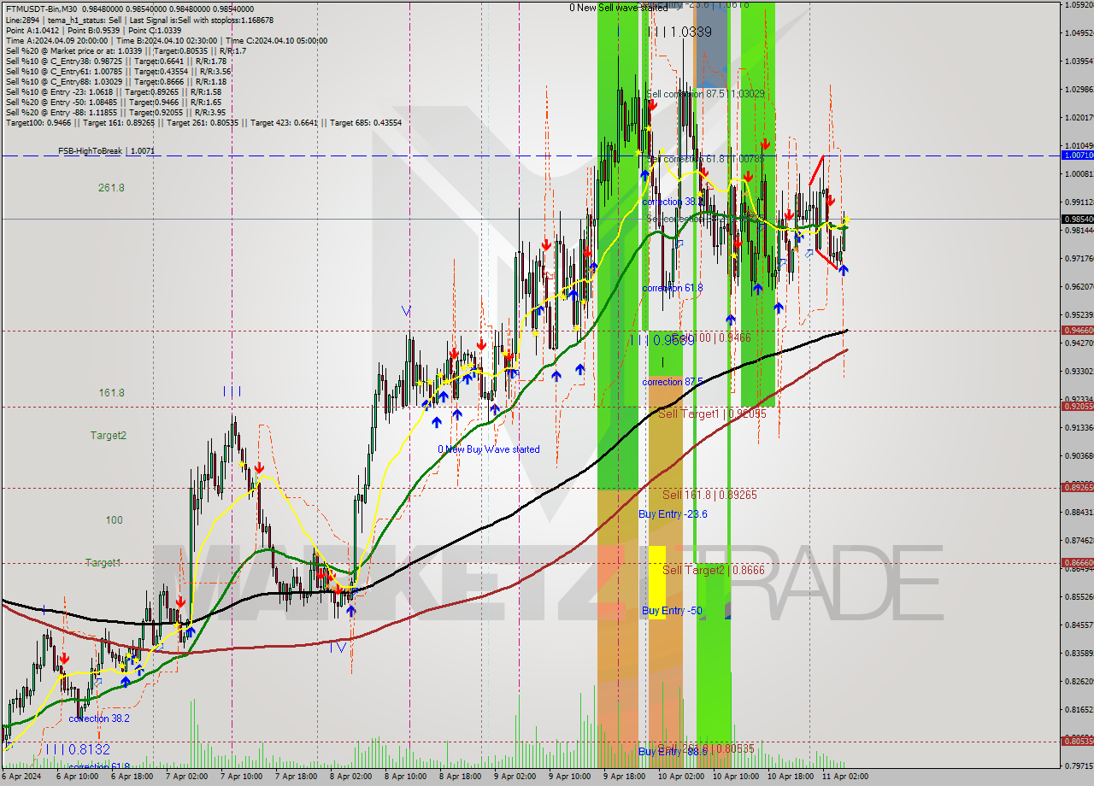Click the red down arrow near 6 Apr 10:00

[64, 660]
